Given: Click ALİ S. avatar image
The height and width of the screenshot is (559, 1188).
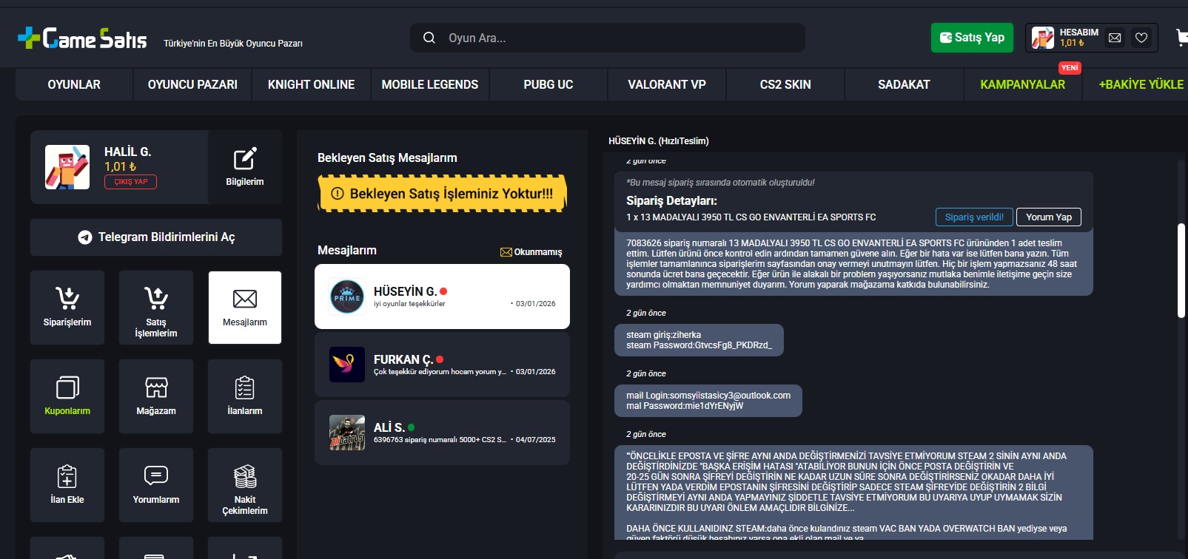Looking at the screenshot, I should 347,433.
